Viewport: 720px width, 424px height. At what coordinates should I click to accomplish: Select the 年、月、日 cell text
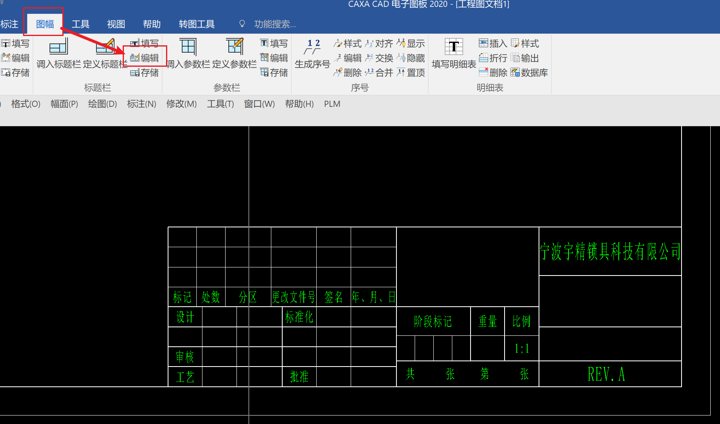[373, 297]
